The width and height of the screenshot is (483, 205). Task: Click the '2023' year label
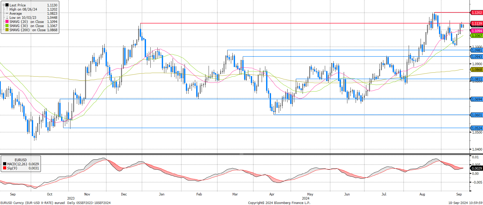pos(71,198)
